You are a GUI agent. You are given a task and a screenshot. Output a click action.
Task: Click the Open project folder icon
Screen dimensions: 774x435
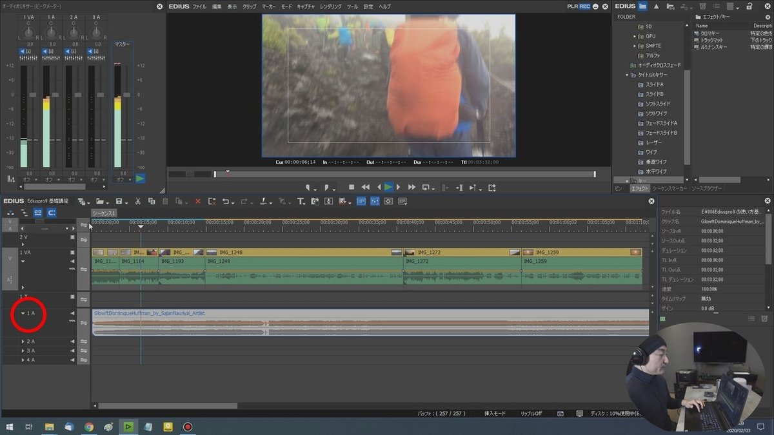point(101,202)
